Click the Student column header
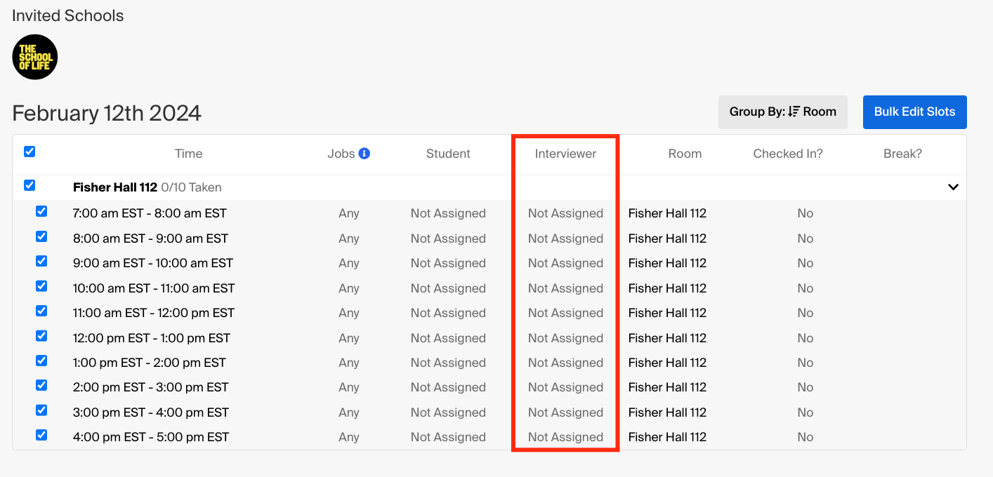 (x=448, y=154)
